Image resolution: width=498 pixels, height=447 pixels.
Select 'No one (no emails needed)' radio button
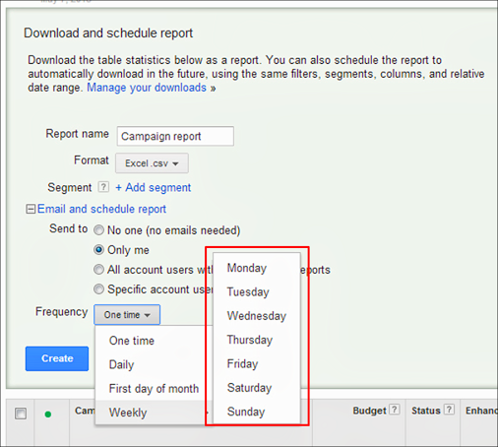[98, 230]
